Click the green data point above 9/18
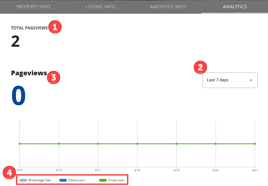 (137, 143)
